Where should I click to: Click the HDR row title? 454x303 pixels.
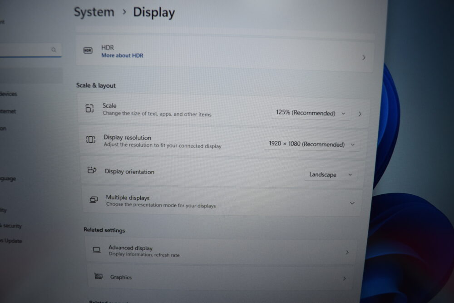pos(108,48)
